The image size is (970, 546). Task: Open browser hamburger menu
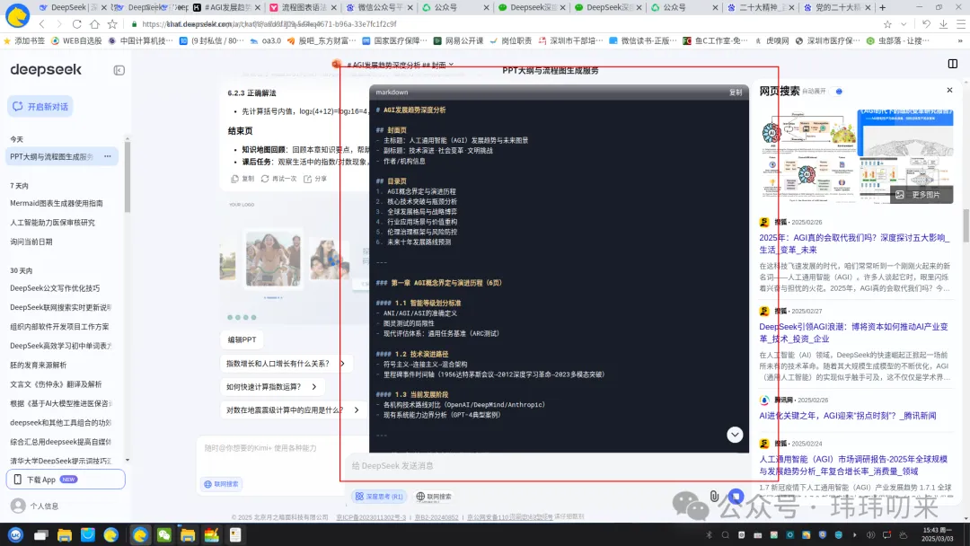(961, 24)
